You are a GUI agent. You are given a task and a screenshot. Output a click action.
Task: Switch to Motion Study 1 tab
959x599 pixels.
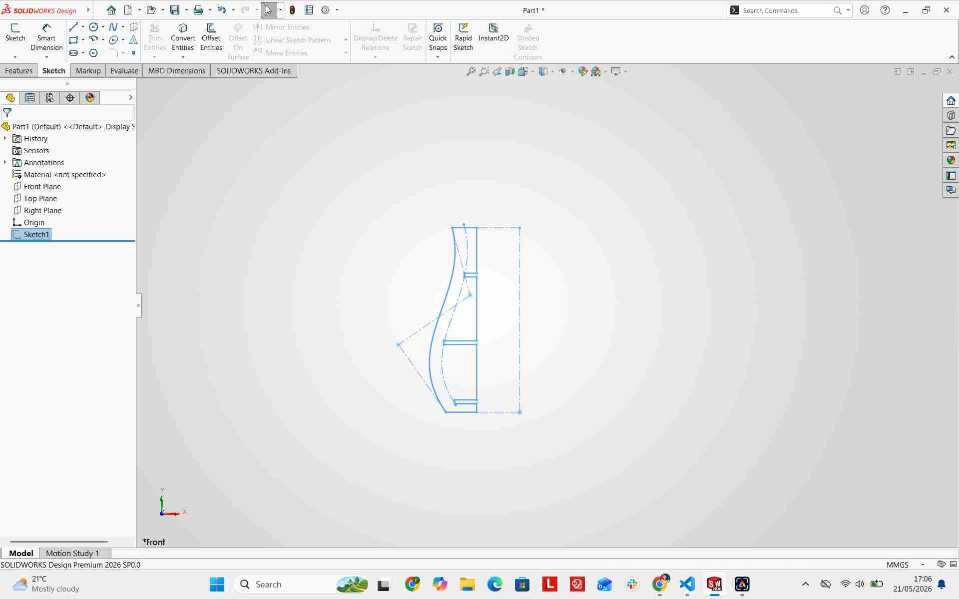pos(72,553)
